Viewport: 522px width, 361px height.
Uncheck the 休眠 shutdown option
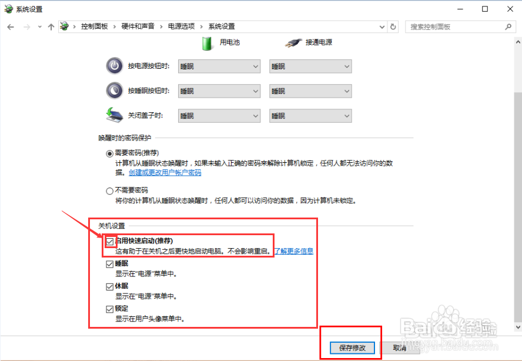[109, 286]
